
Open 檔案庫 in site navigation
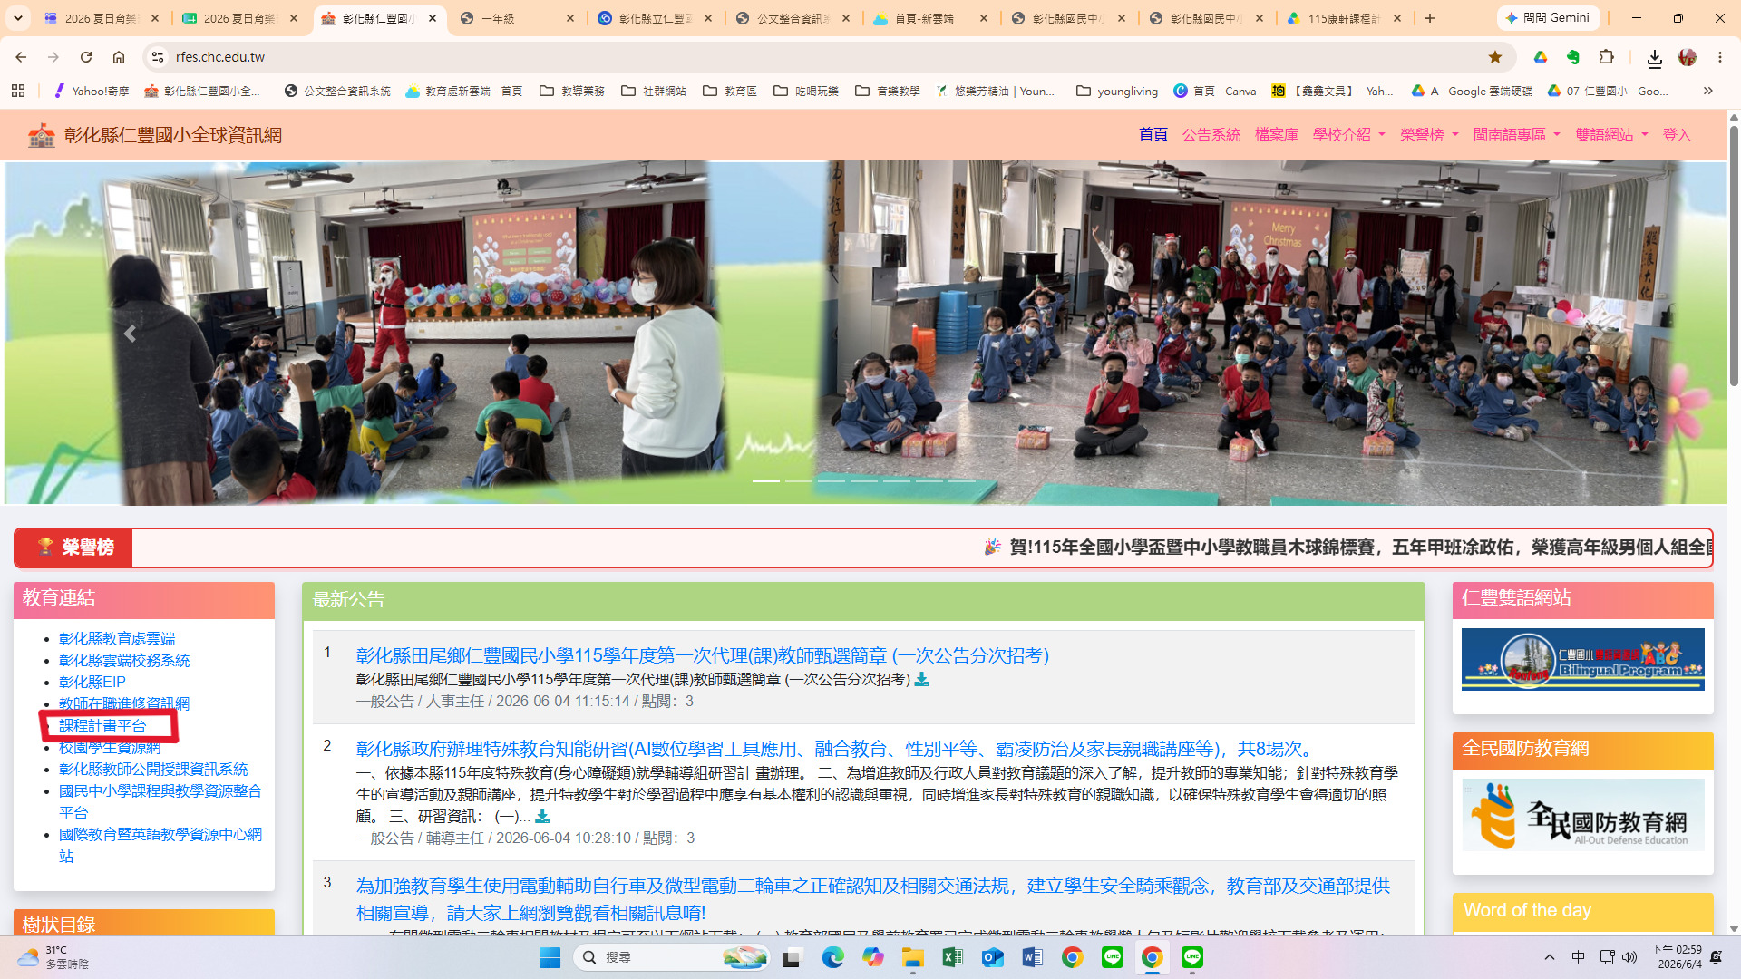1277,135
